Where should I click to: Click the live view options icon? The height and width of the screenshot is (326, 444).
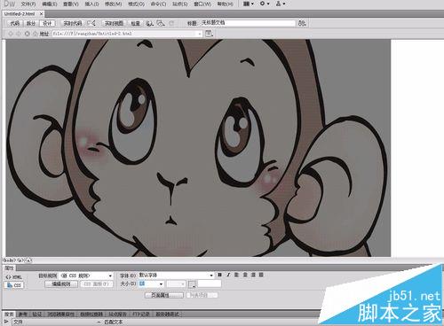(x=209, y=34)
